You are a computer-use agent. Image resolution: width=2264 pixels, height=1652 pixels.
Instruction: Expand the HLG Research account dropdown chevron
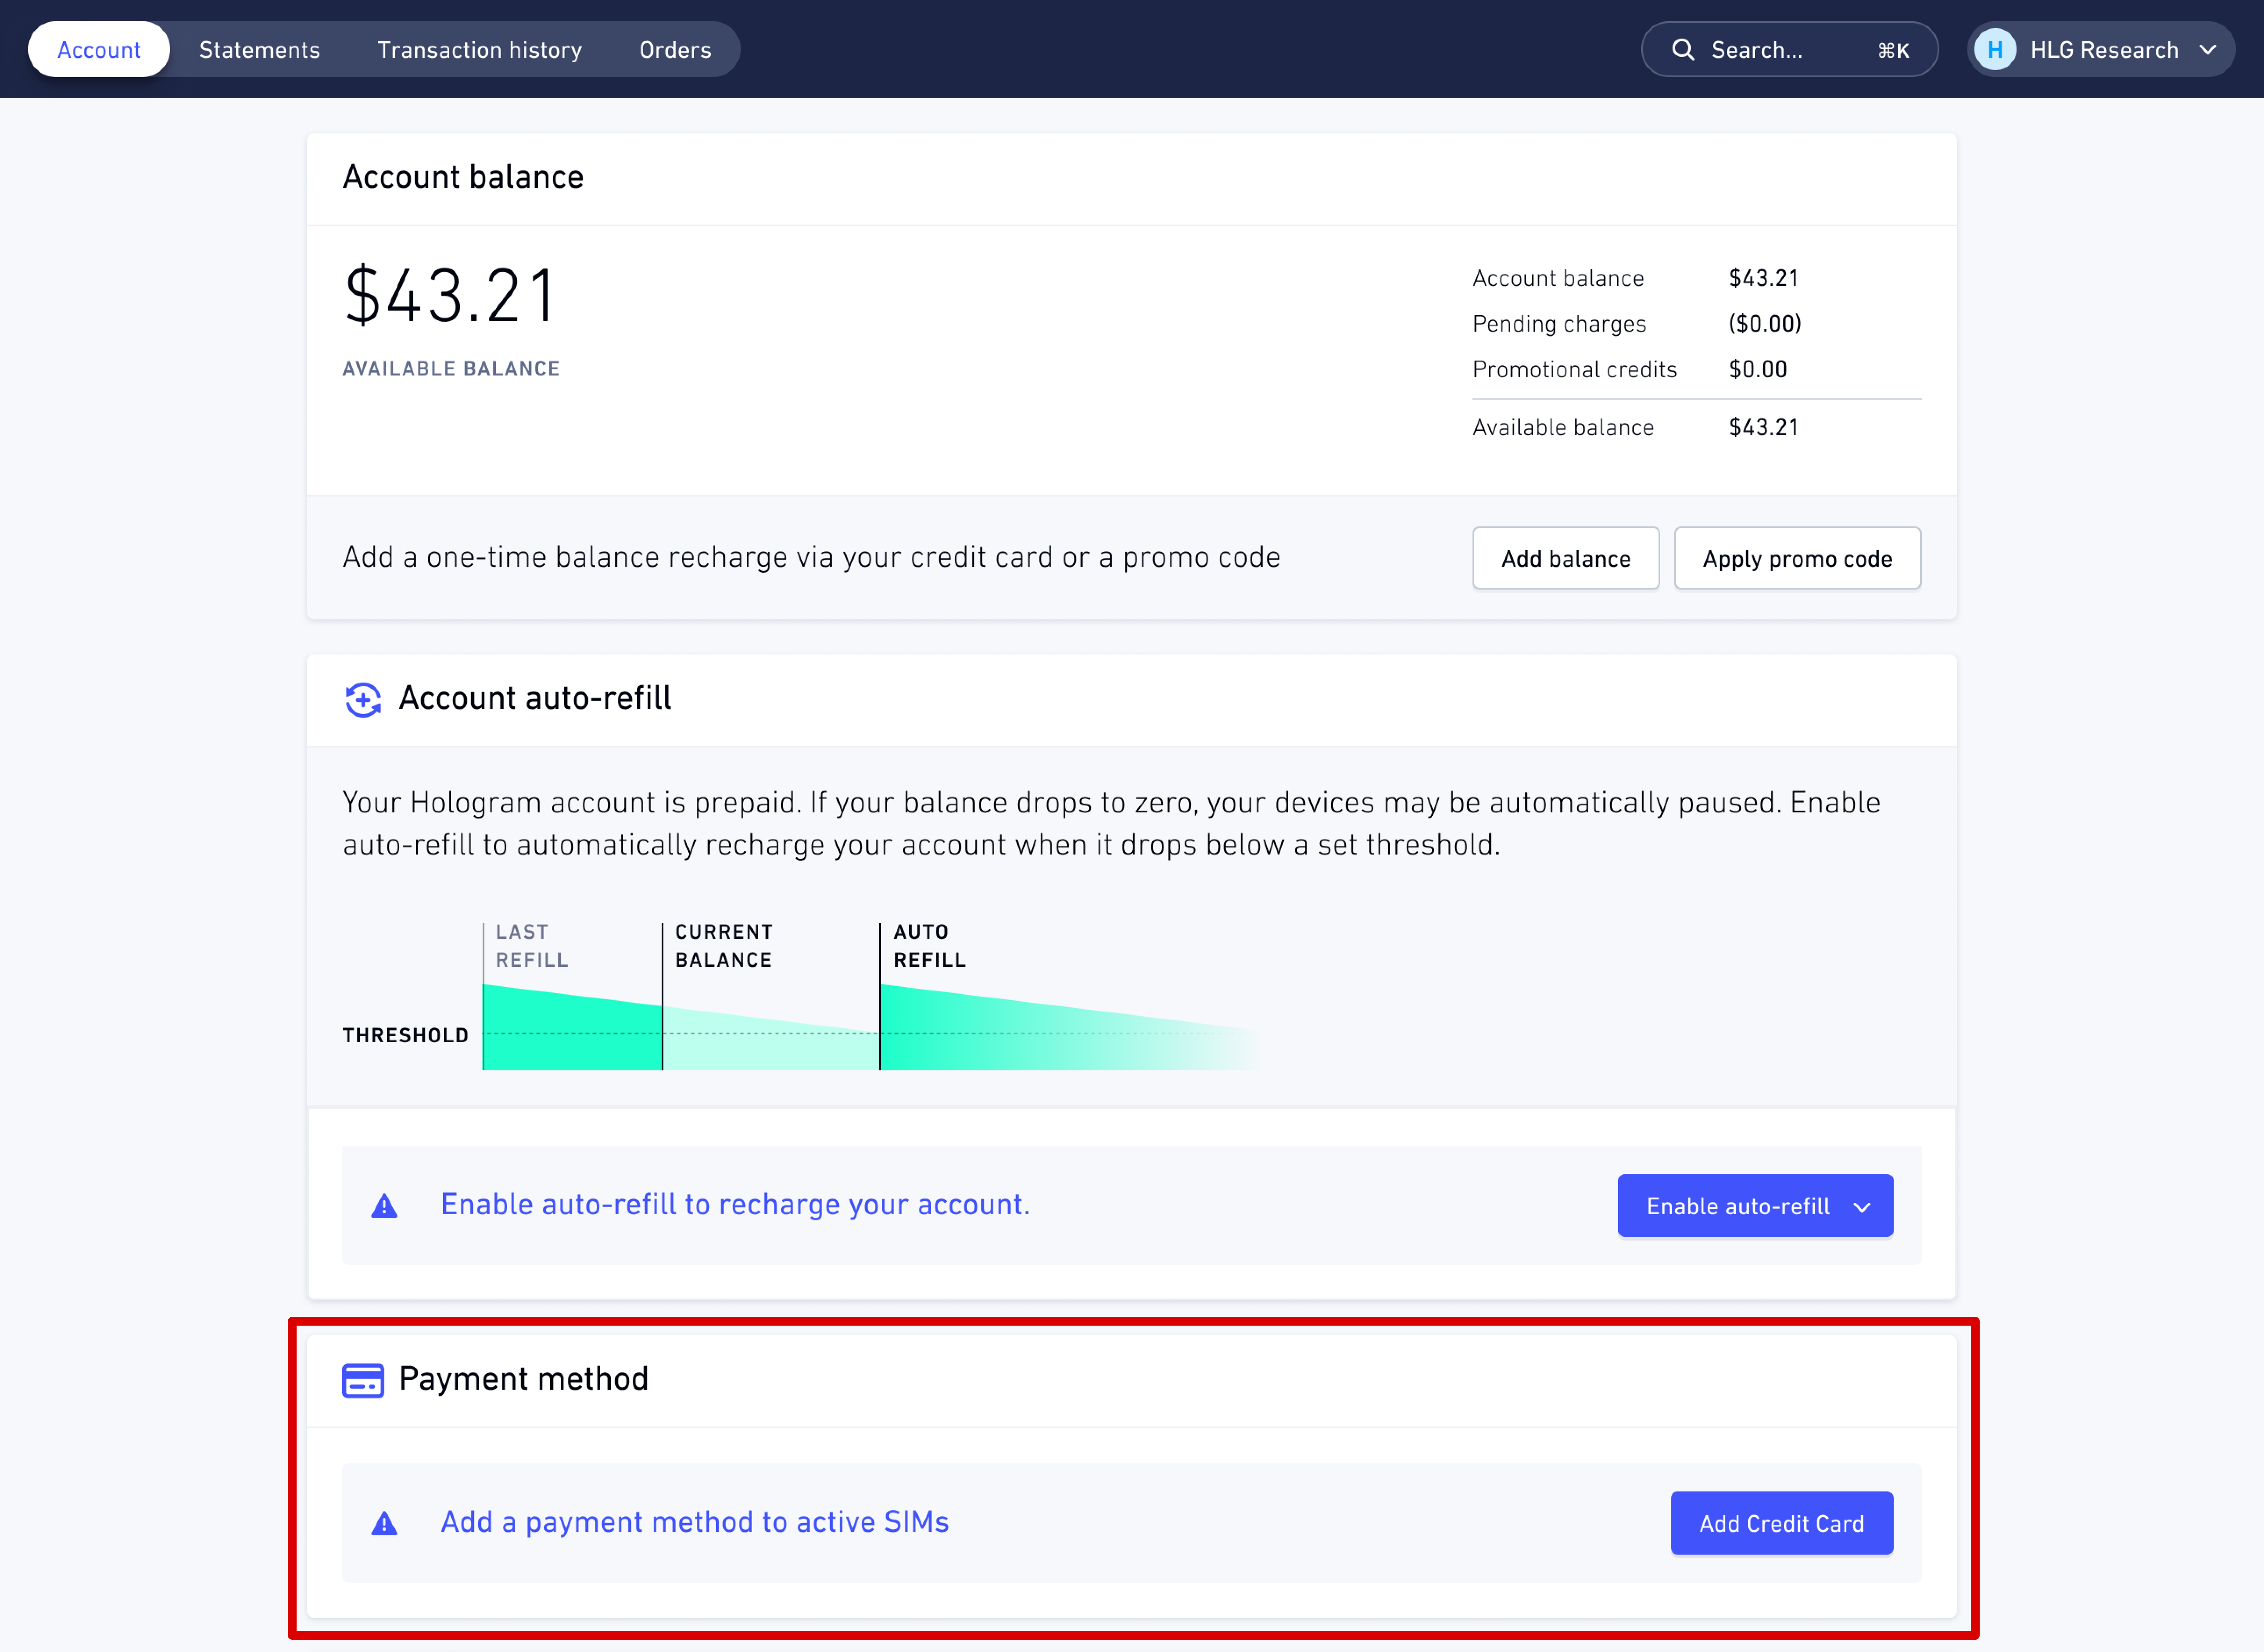2208,50
